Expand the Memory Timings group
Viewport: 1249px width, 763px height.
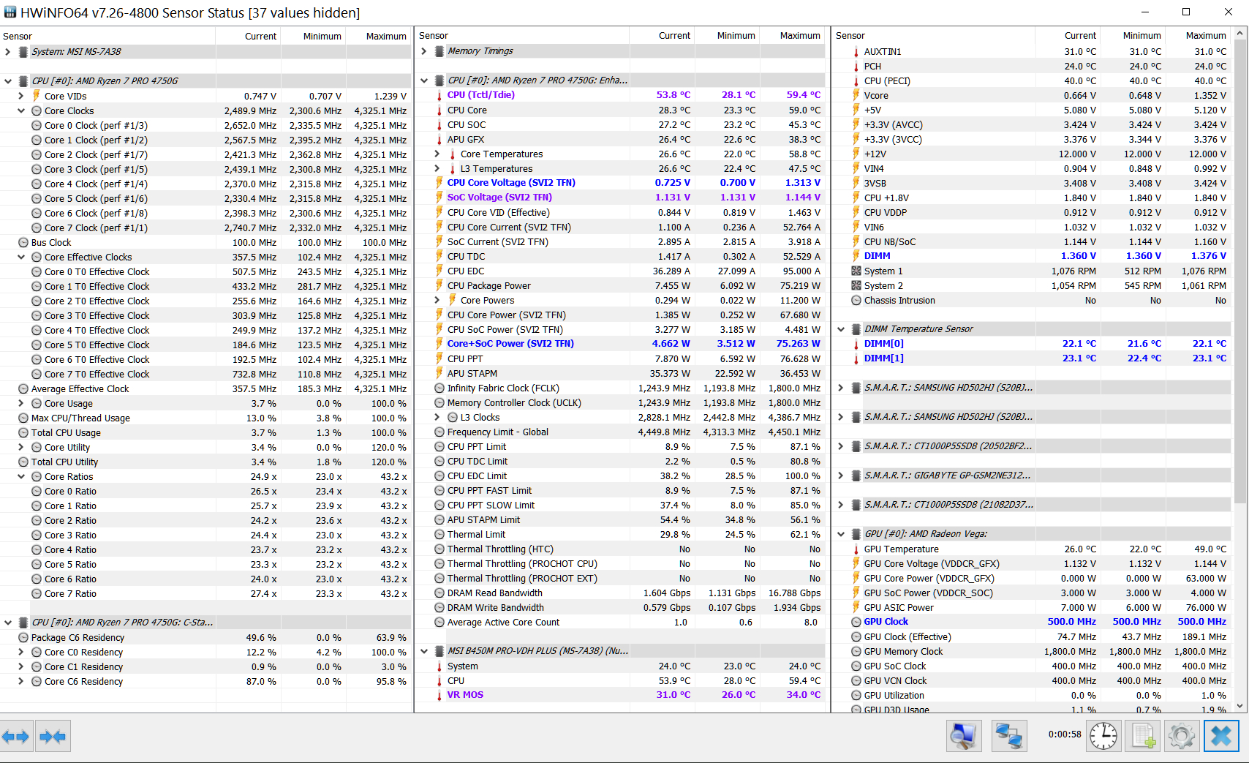(424, 51)
